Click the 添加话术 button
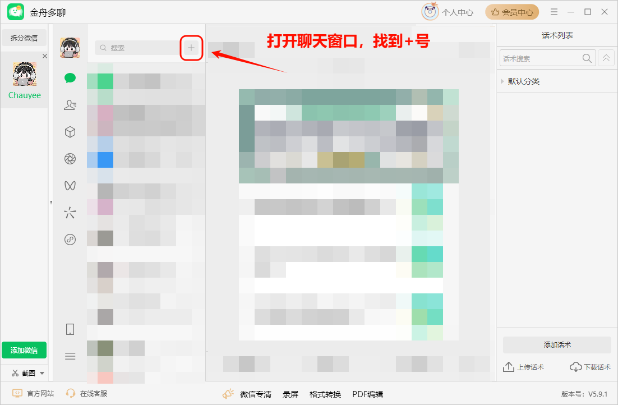The image size is (618, 405). (557, 344)
